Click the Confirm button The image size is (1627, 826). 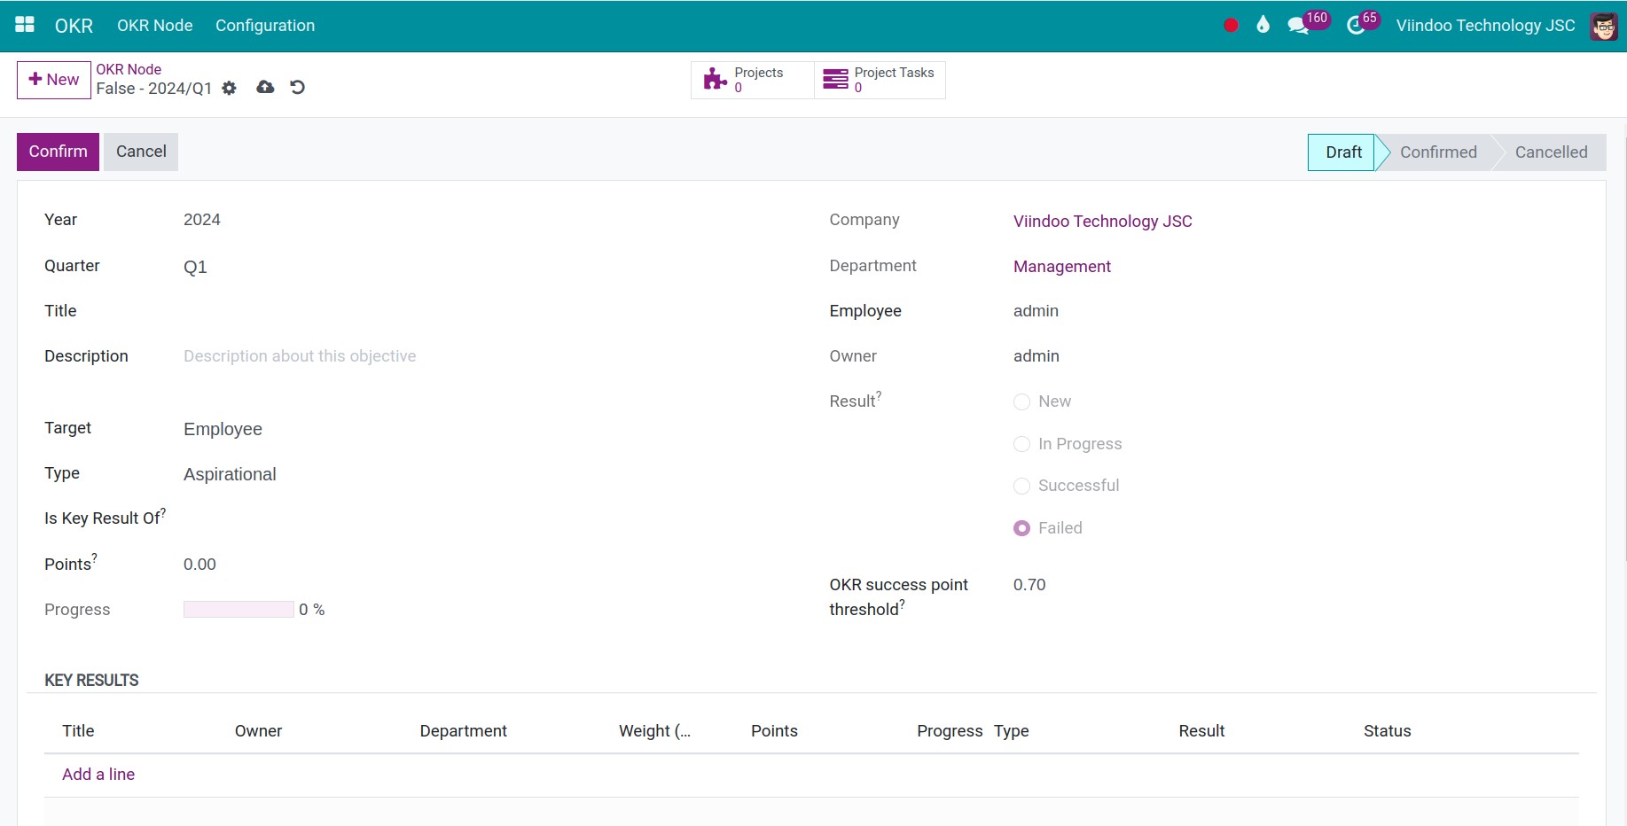(x=58, y=152)
